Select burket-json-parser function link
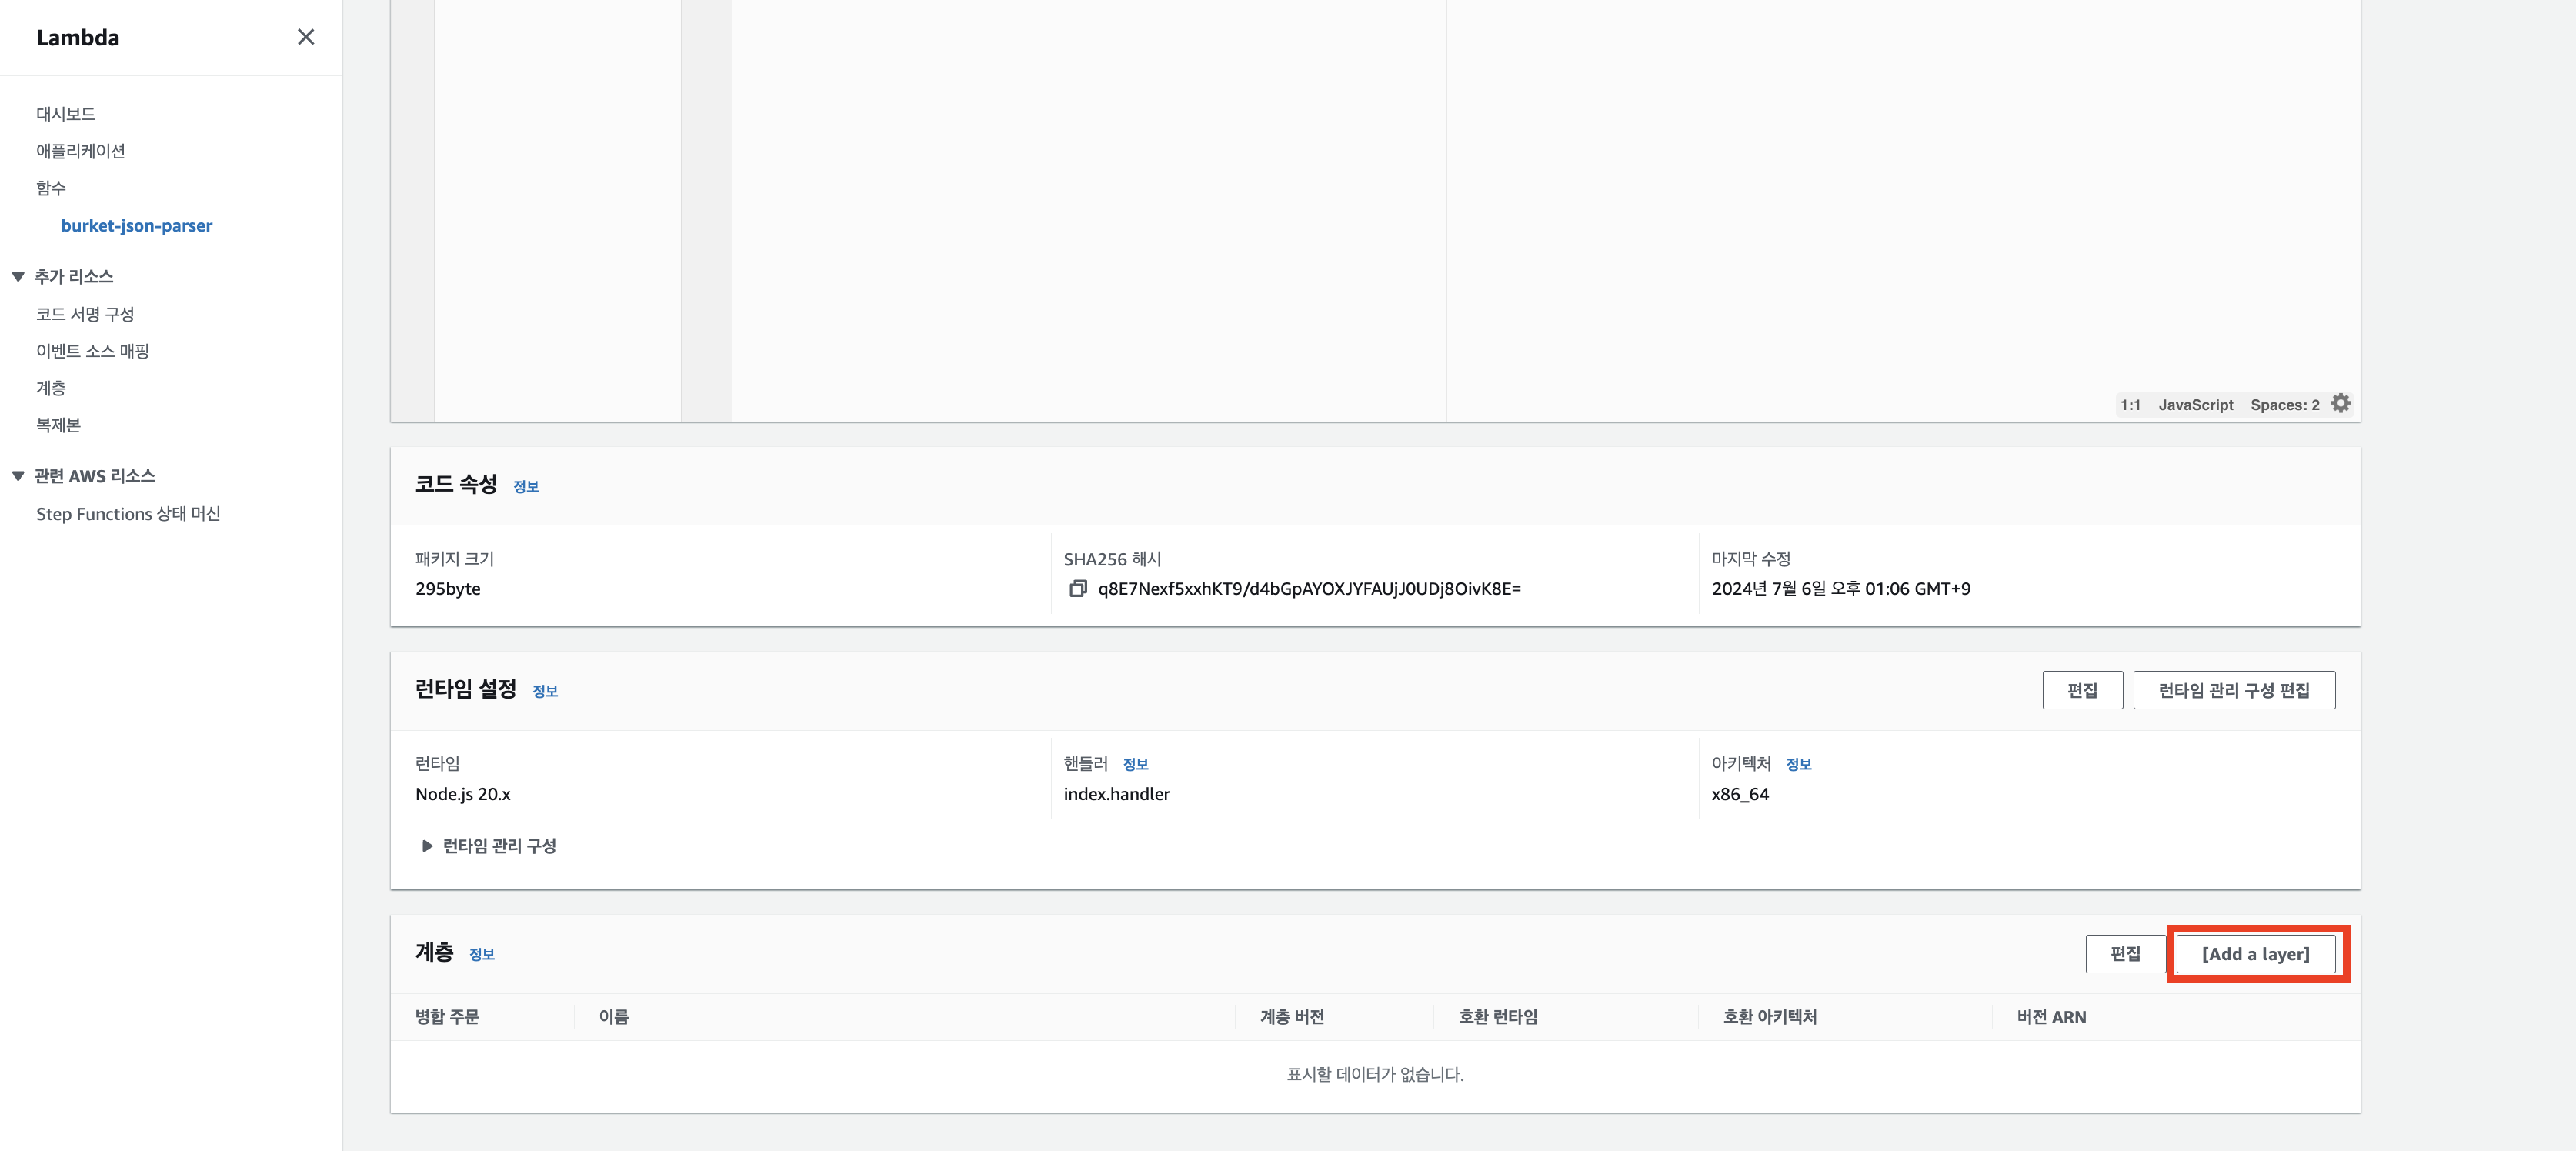 click(136, 226)
